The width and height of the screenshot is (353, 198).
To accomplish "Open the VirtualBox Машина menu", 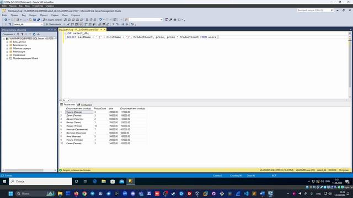I will 13,6.
